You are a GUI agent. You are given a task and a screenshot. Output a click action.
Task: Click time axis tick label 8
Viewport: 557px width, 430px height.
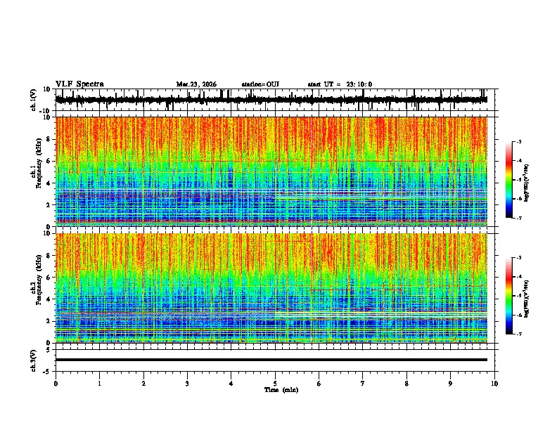(x=406, y=383)
